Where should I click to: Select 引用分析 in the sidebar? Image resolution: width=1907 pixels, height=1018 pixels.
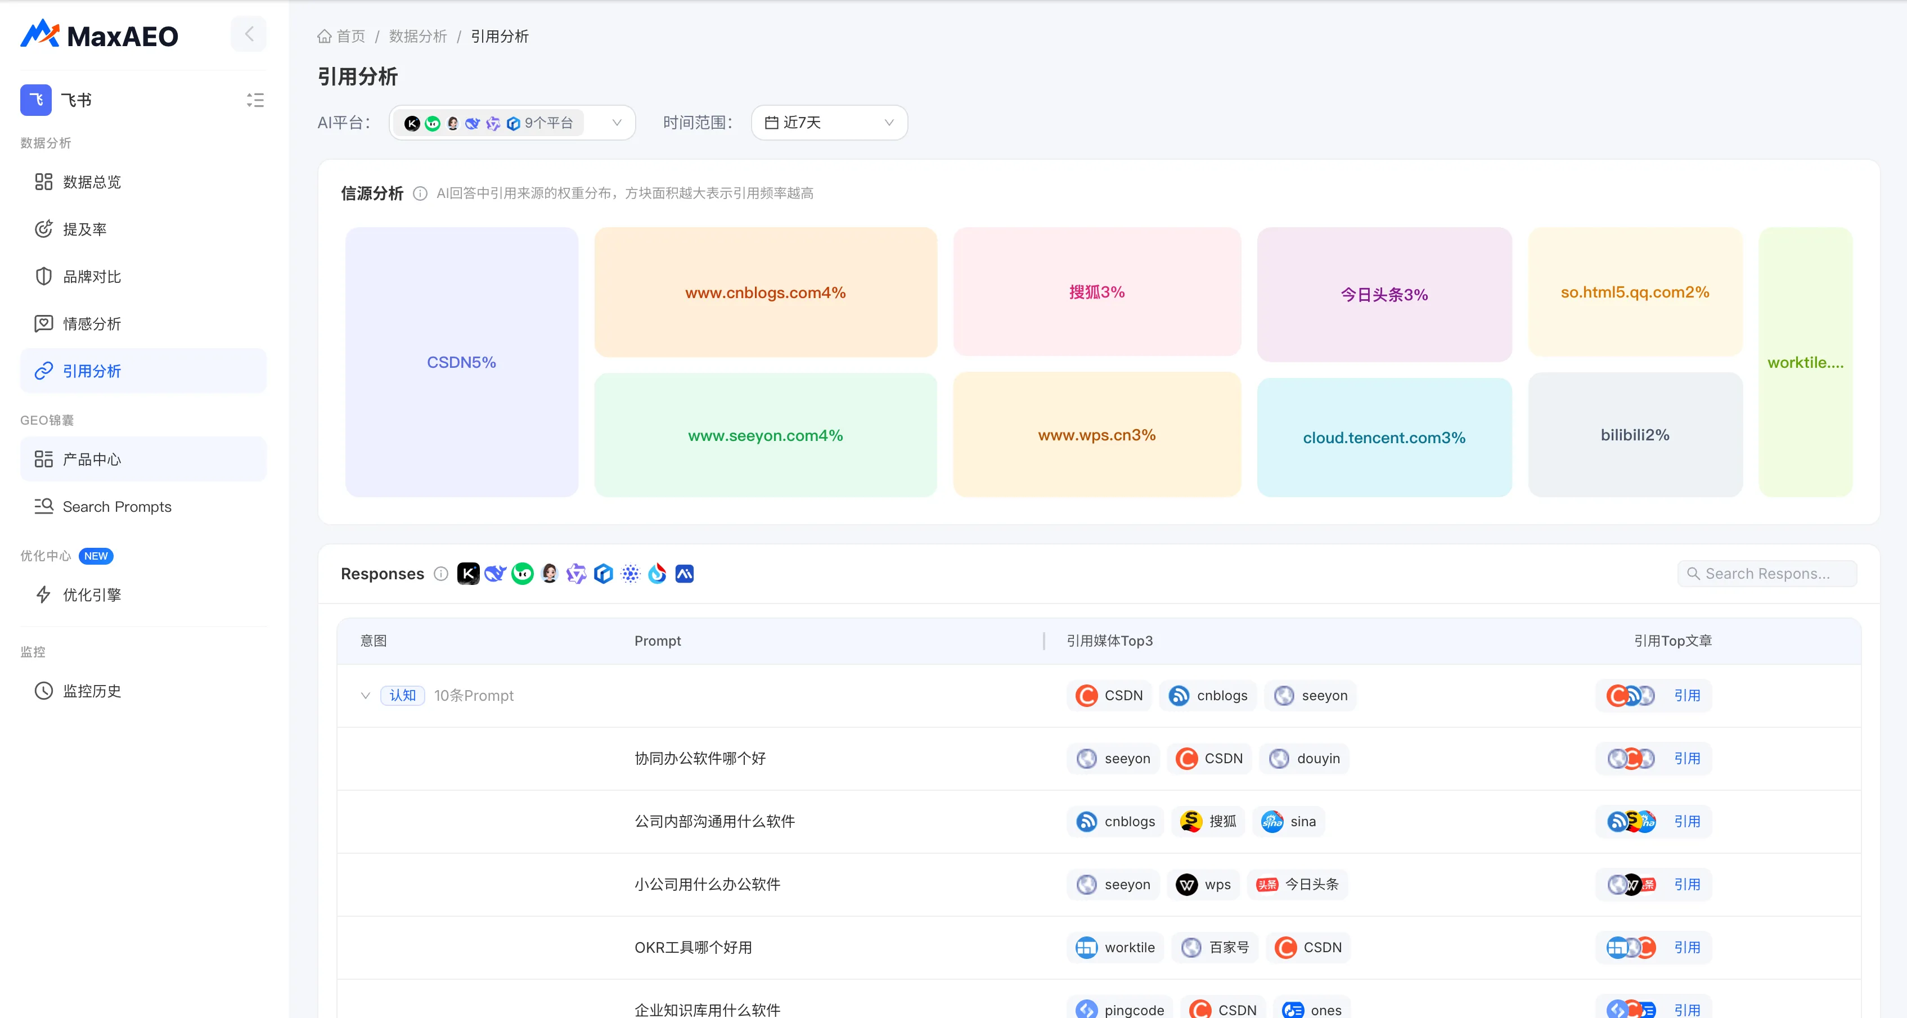point(143,371)
